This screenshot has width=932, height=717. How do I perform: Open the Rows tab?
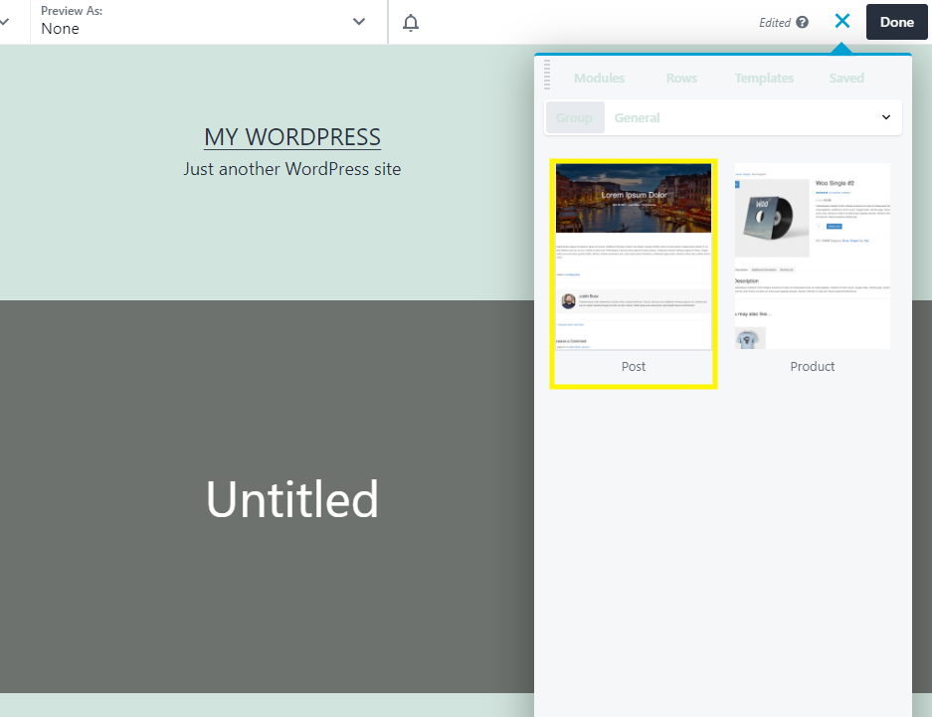681,78
